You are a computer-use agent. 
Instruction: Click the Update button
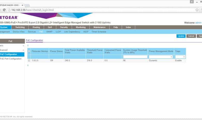tap(181, 36)
